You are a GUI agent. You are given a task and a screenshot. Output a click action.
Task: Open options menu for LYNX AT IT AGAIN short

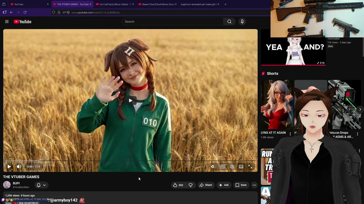click(x=290, y=134)
